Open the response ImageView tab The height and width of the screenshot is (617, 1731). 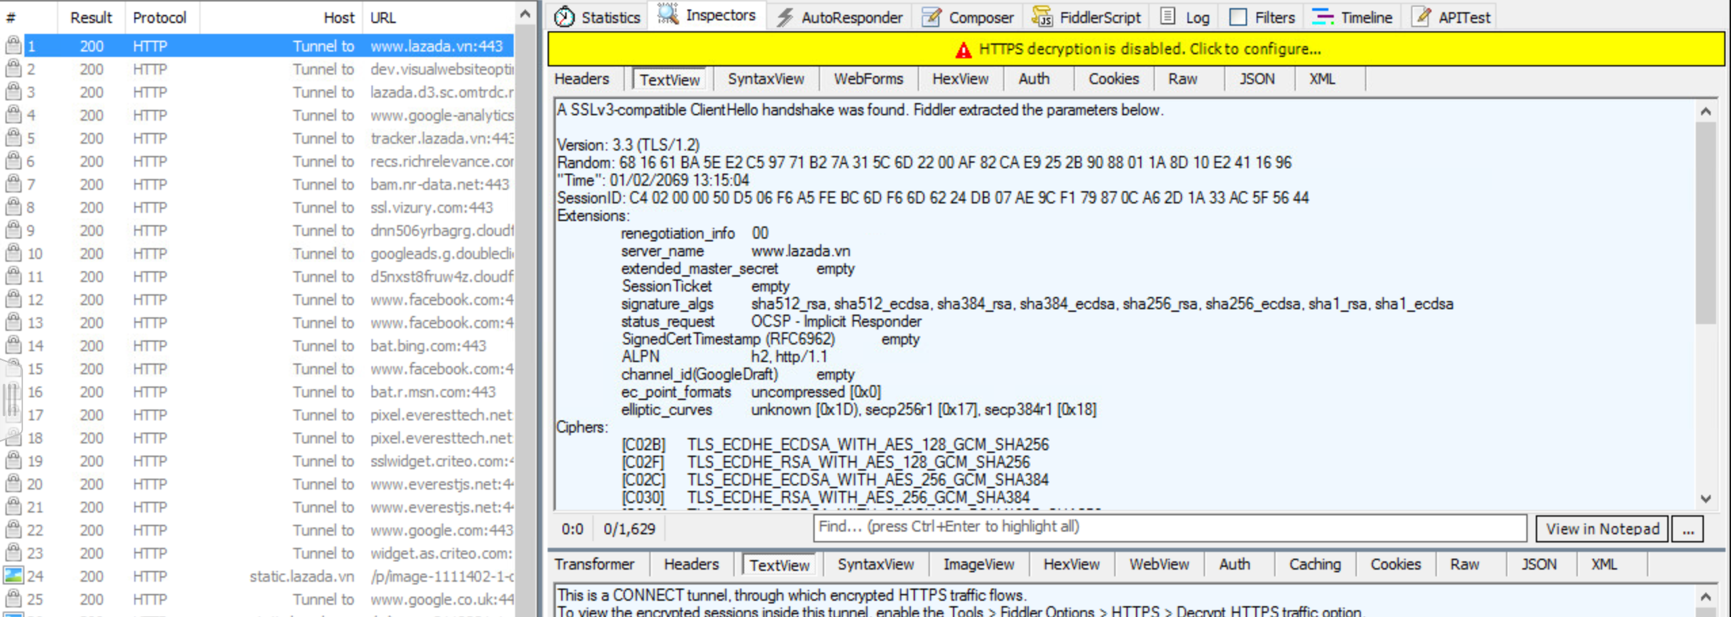[x=978, y=564]
